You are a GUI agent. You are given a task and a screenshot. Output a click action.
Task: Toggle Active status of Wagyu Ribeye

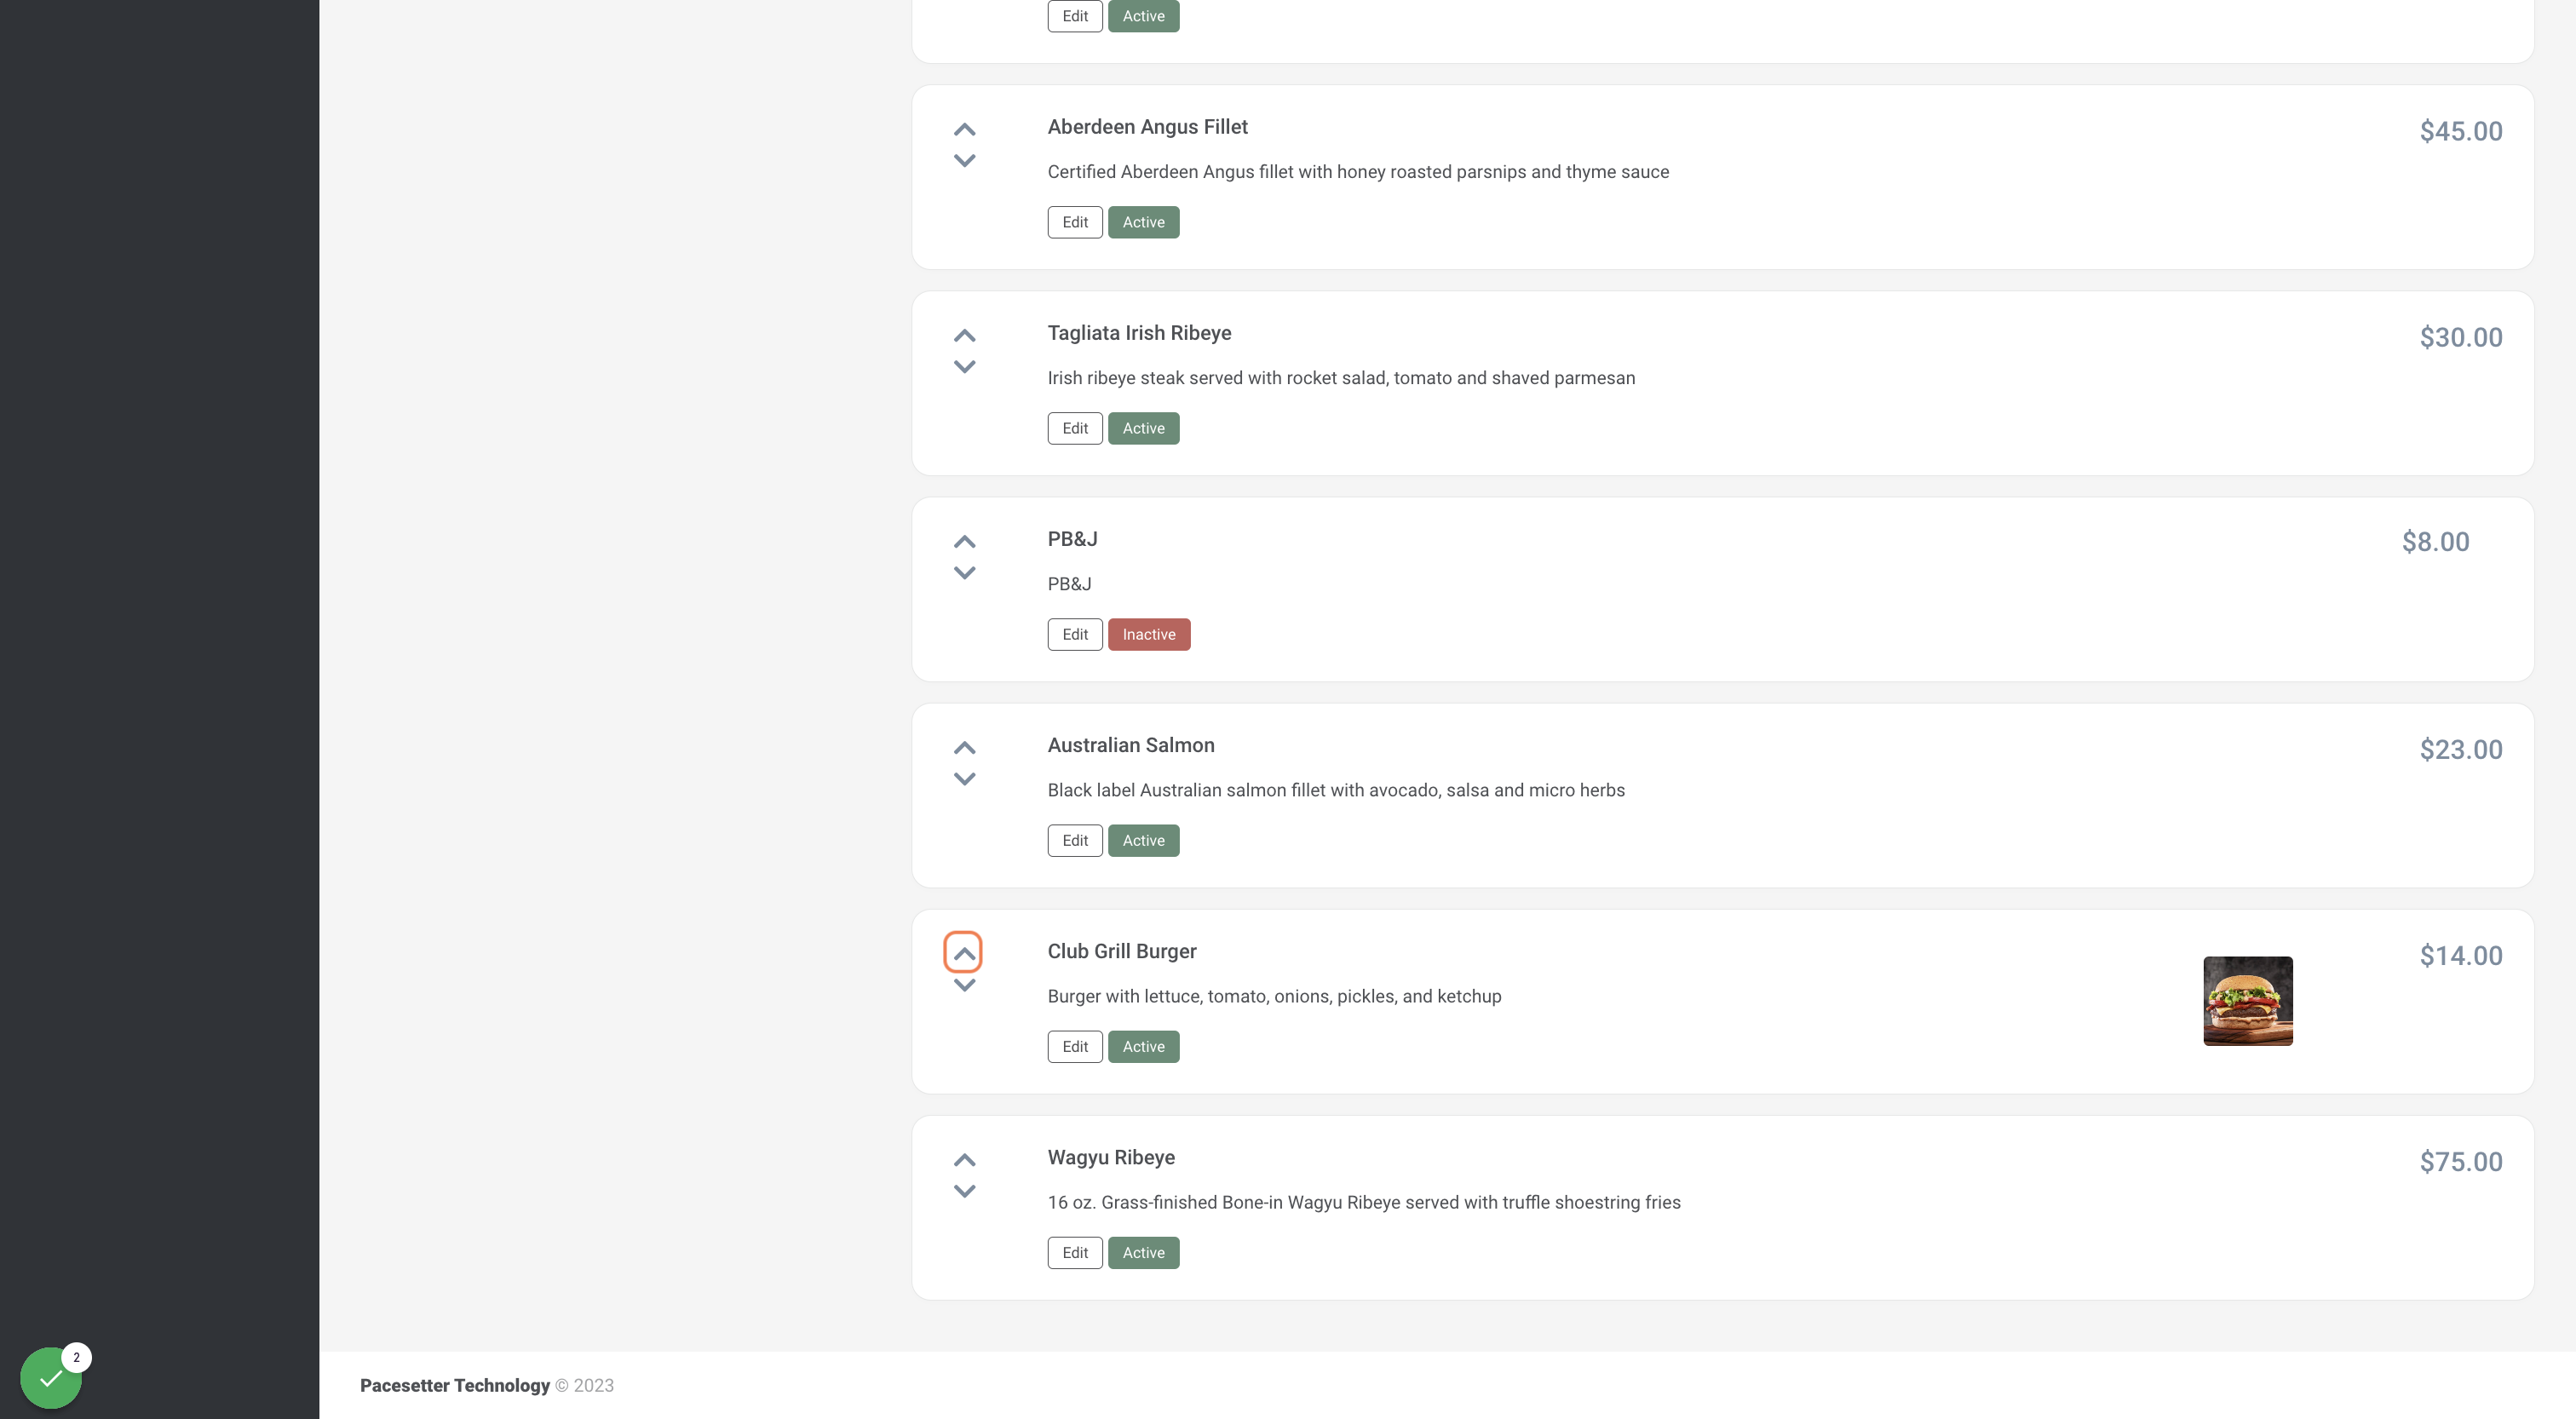click(x=1143, y=1252)
